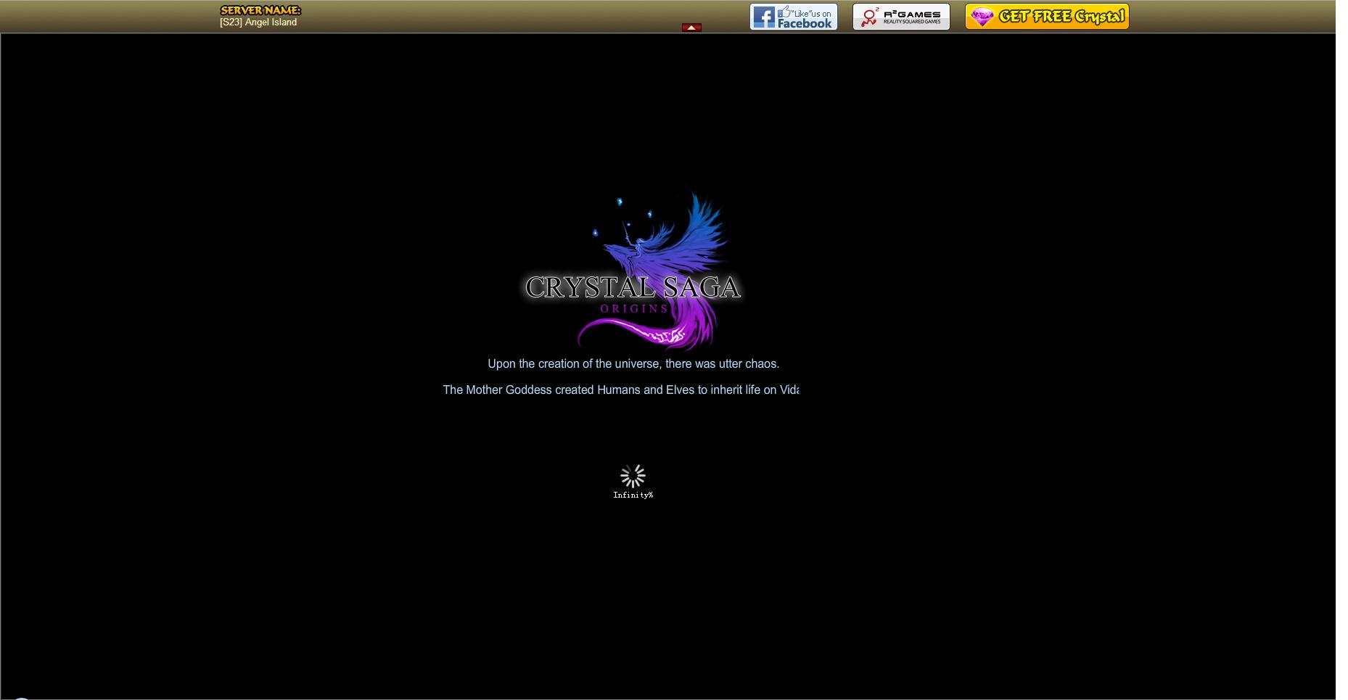Click the blue flames above the phoenix
The image size is (1348, 700).
coord(620,202)
